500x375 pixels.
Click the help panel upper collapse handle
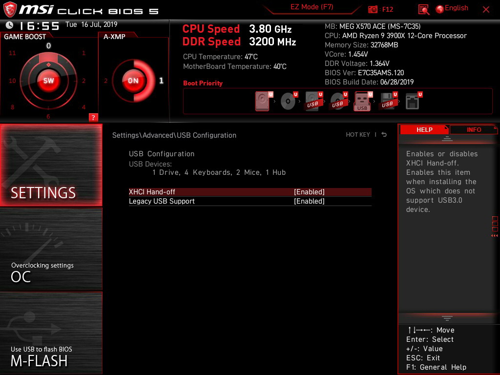pos(447,138)
